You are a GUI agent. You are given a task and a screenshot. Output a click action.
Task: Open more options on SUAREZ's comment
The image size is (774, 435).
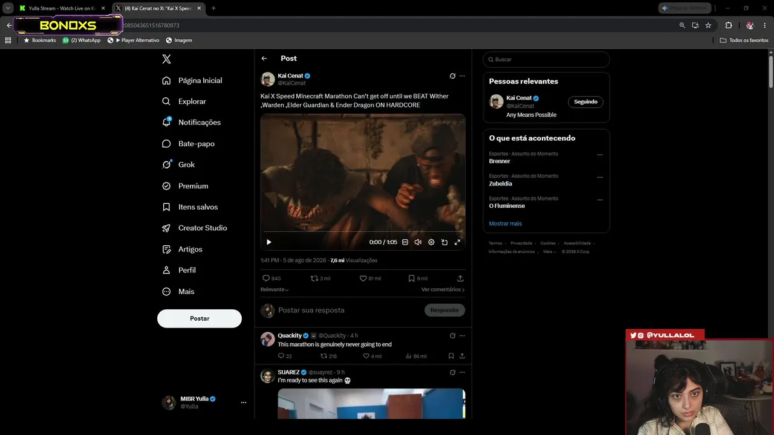click(x=462, y=373)
